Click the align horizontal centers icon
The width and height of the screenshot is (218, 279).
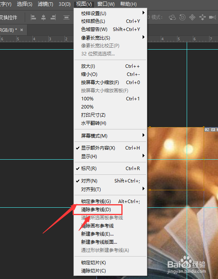43,17
